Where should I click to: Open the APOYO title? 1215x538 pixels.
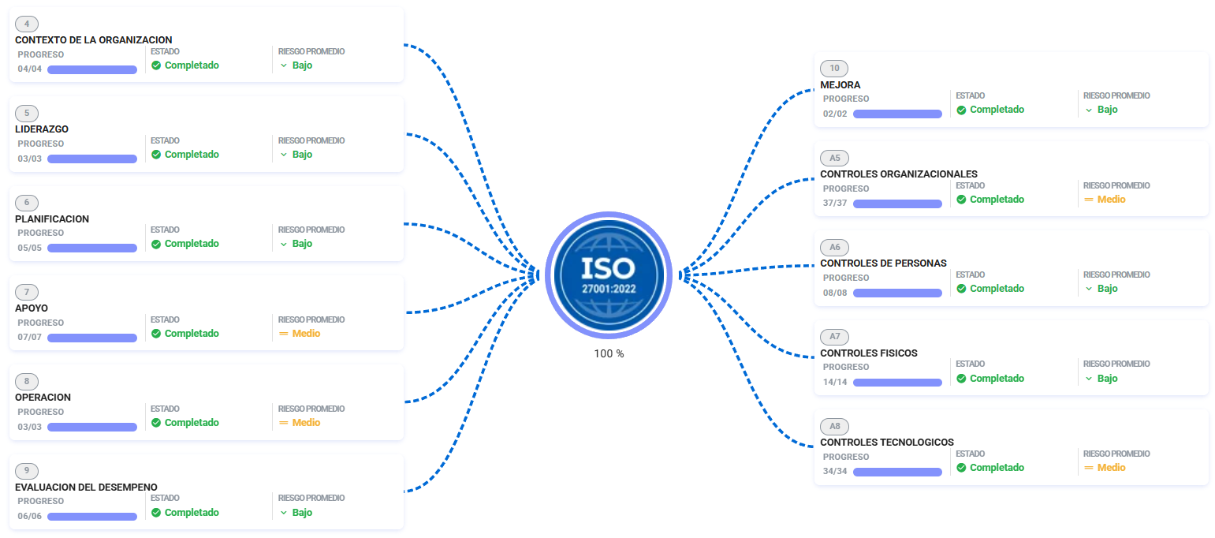(x=32, y=308)
